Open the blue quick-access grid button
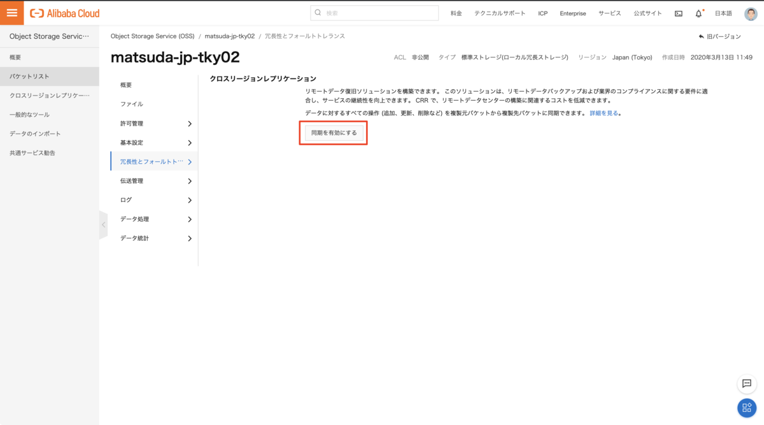 tap(746, 408)
